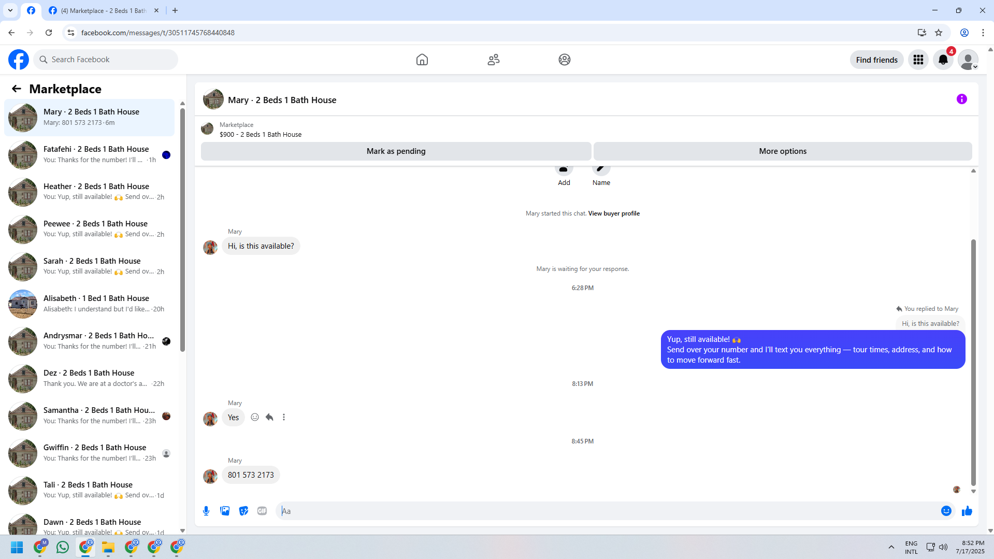The width and height of the screenshot is (994, 559).
Task: Open WhatsApp from the taskbar
Action: (63, 547)
